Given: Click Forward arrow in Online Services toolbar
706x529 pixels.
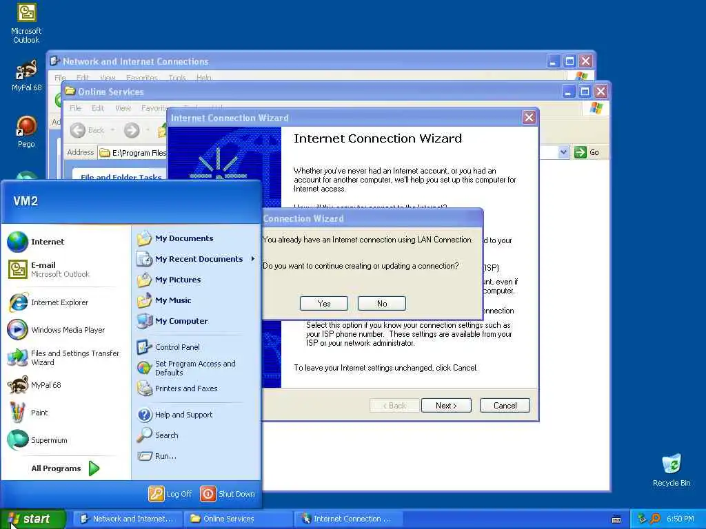Looking at the screenshot, I should (132, 130).
